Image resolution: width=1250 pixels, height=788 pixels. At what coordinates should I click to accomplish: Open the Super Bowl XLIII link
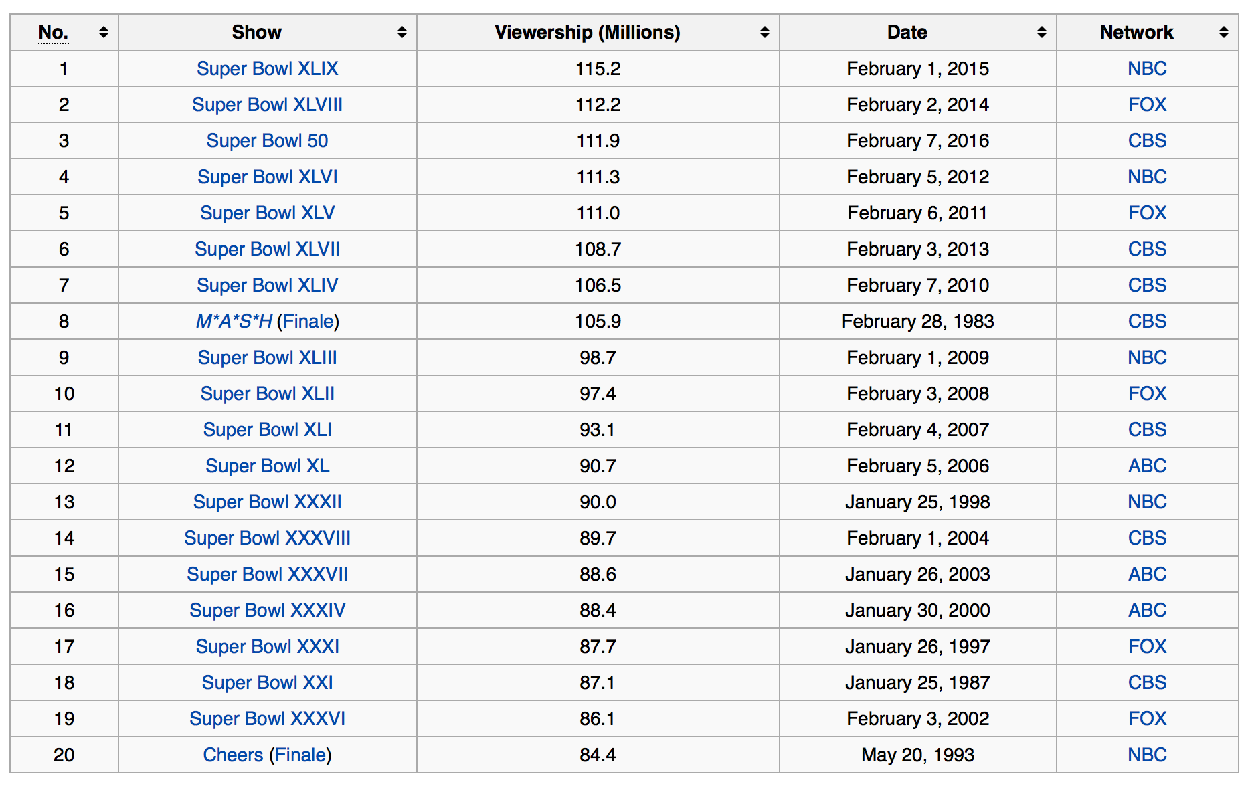click(267, 357)
